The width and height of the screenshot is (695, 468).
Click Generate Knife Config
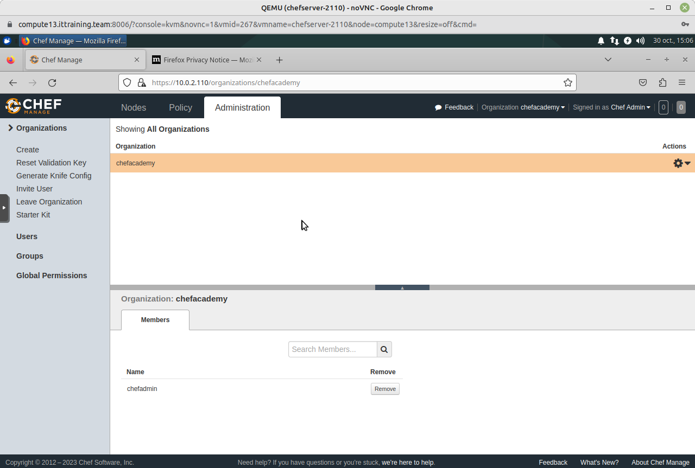[x=54, y=176]
